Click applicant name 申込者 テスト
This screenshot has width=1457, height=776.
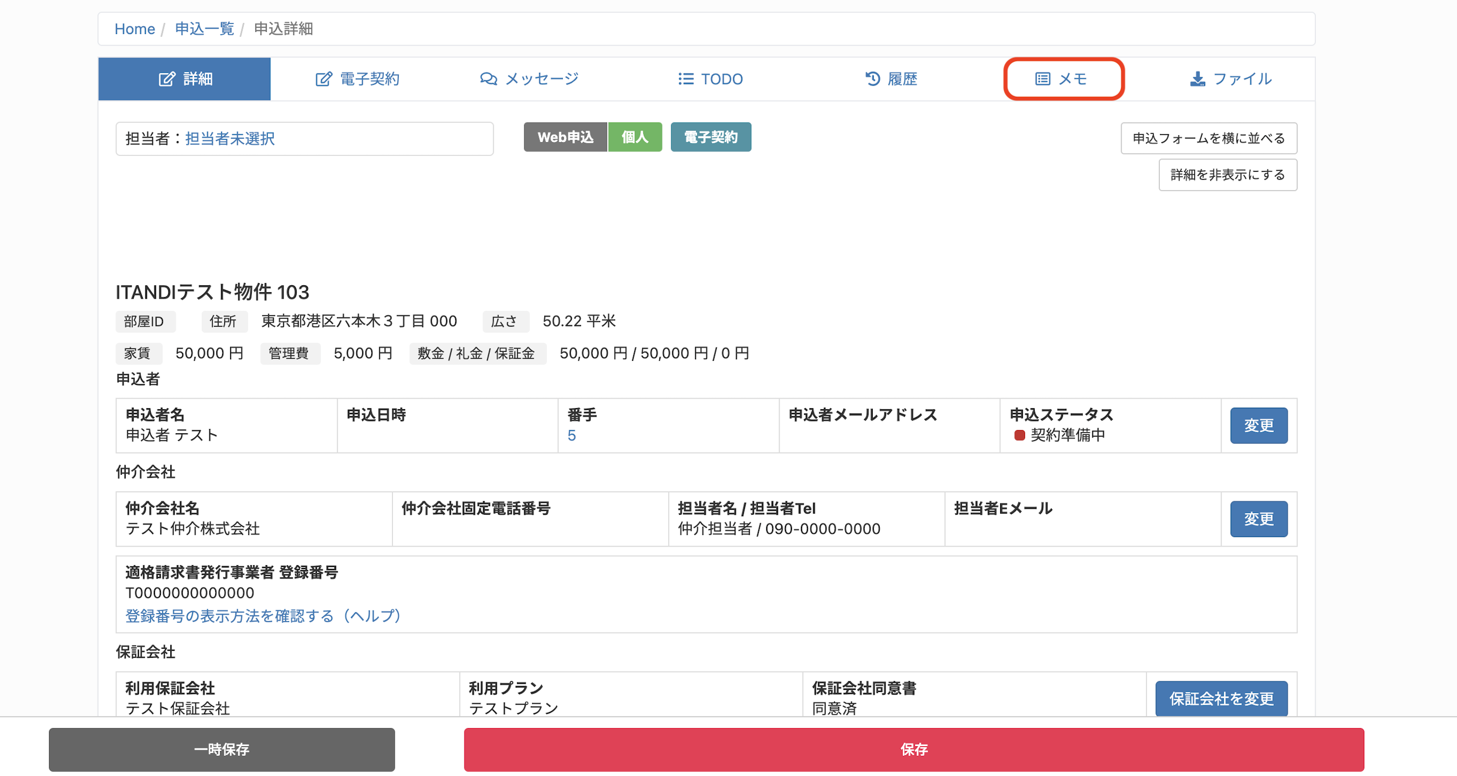tap(171, 435)
